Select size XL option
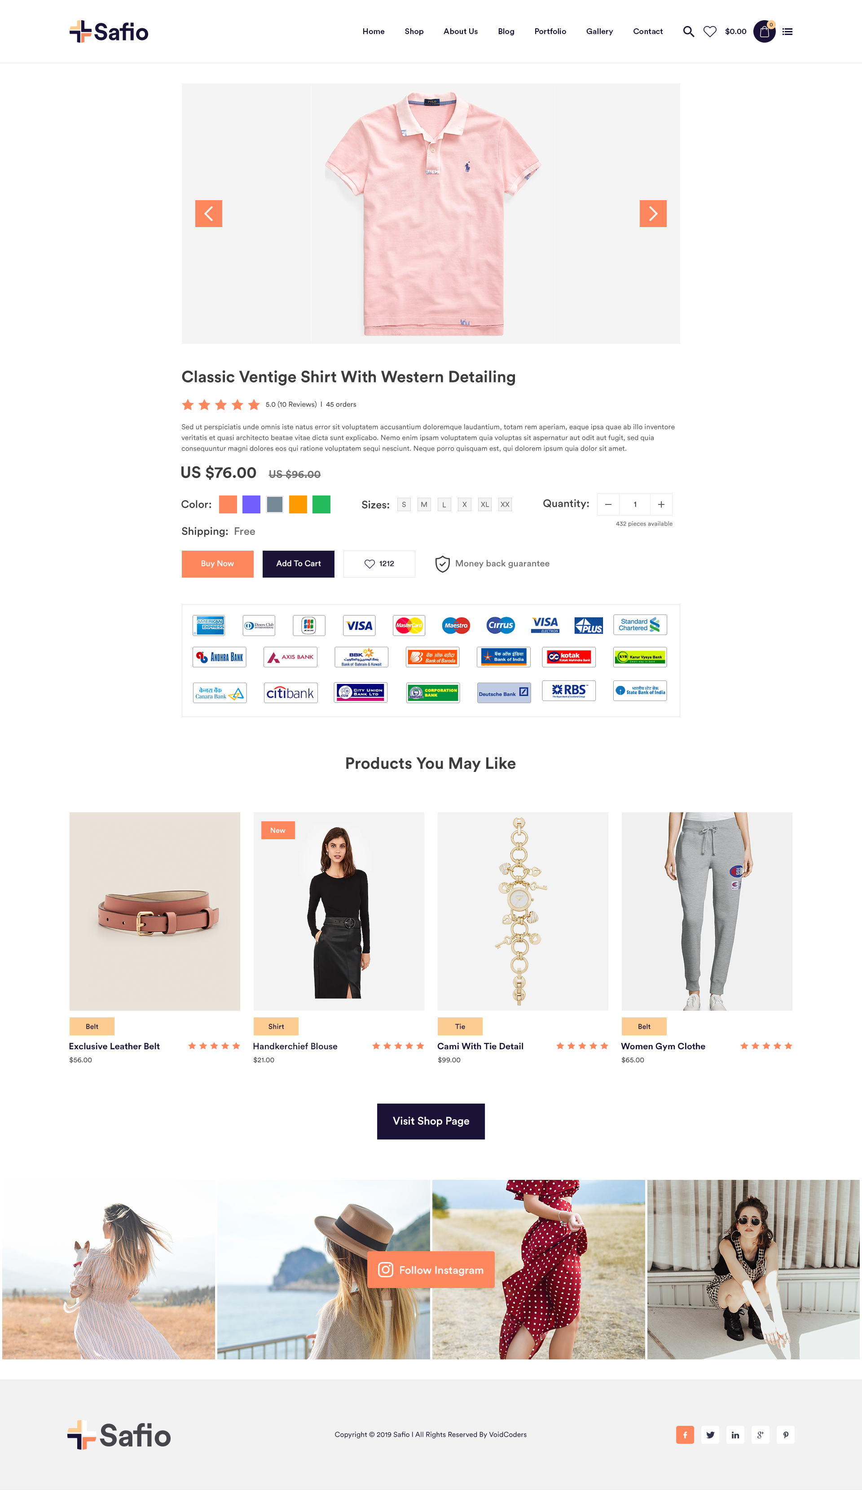 pos(484,504)
